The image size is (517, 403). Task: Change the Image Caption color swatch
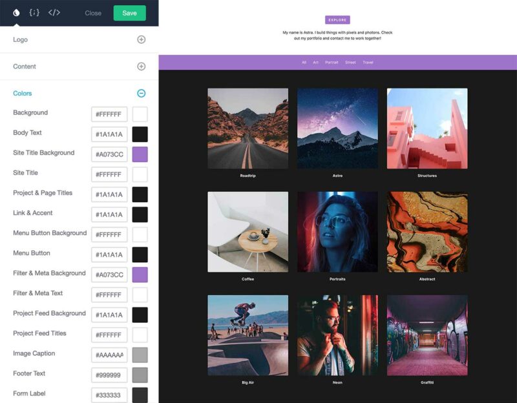pos(140,353)
